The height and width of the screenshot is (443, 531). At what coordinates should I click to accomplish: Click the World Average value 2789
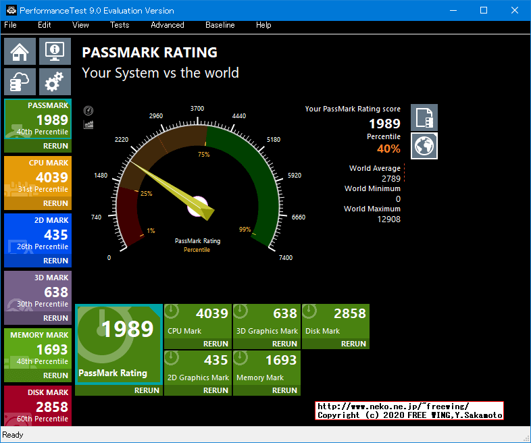(x=390, y=179)
